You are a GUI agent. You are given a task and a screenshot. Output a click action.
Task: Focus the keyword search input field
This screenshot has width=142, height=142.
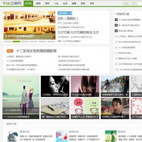point(133,4)
